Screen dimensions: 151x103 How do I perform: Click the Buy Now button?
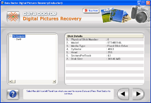(x=91, y=11)
